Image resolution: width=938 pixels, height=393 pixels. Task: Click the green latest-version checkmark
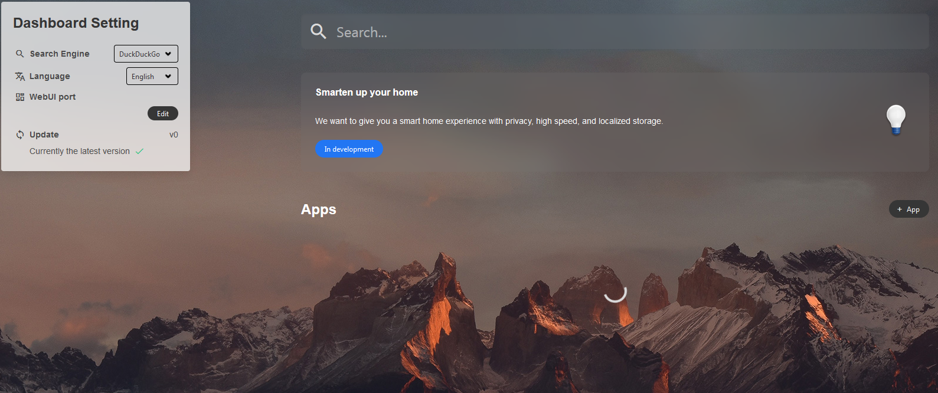pyautogui.click(x=140, y=151)
